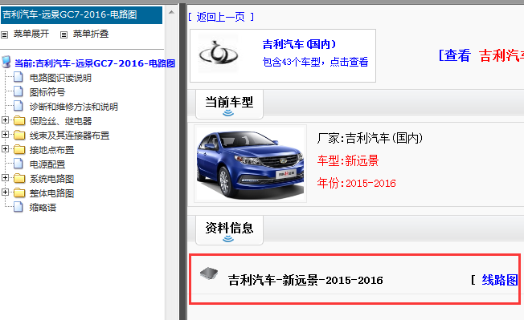Image resolution: width=524 pixels, height=320 pixels.
Task: Open 缩略语 in the tree
Action: point(43,208)
